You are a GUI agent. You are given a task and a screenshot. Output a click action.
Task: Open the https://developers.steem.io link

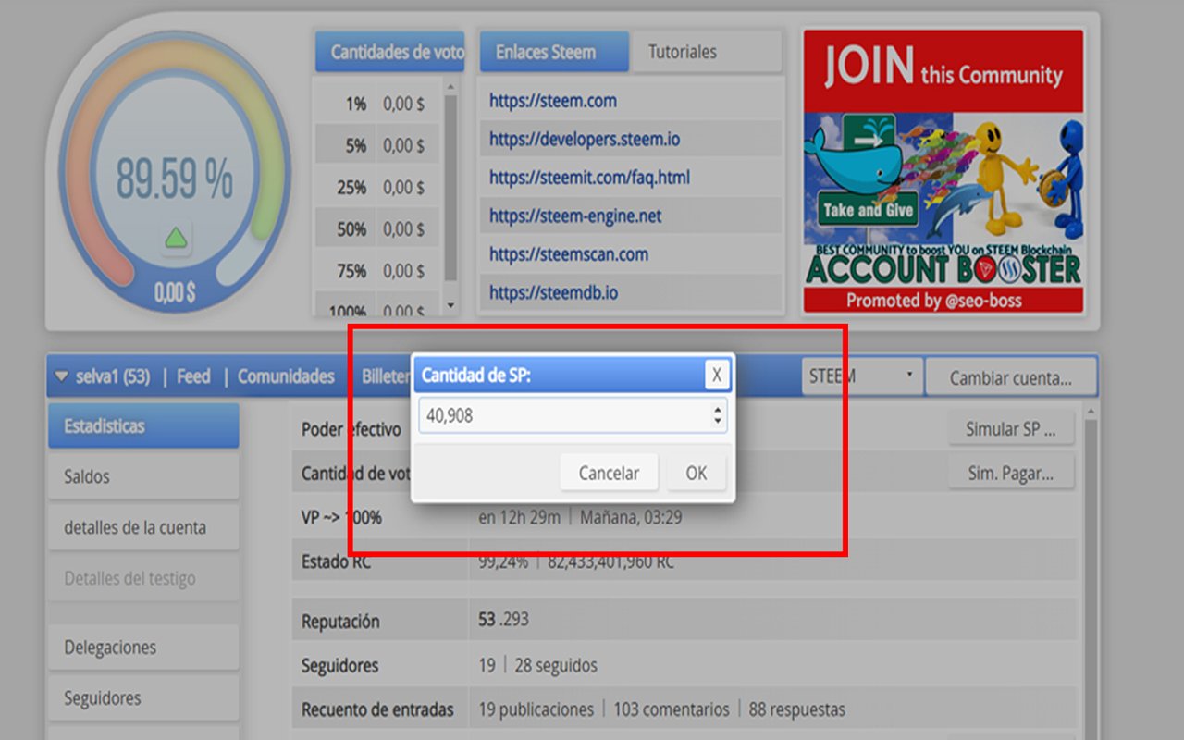click(585, 139)
